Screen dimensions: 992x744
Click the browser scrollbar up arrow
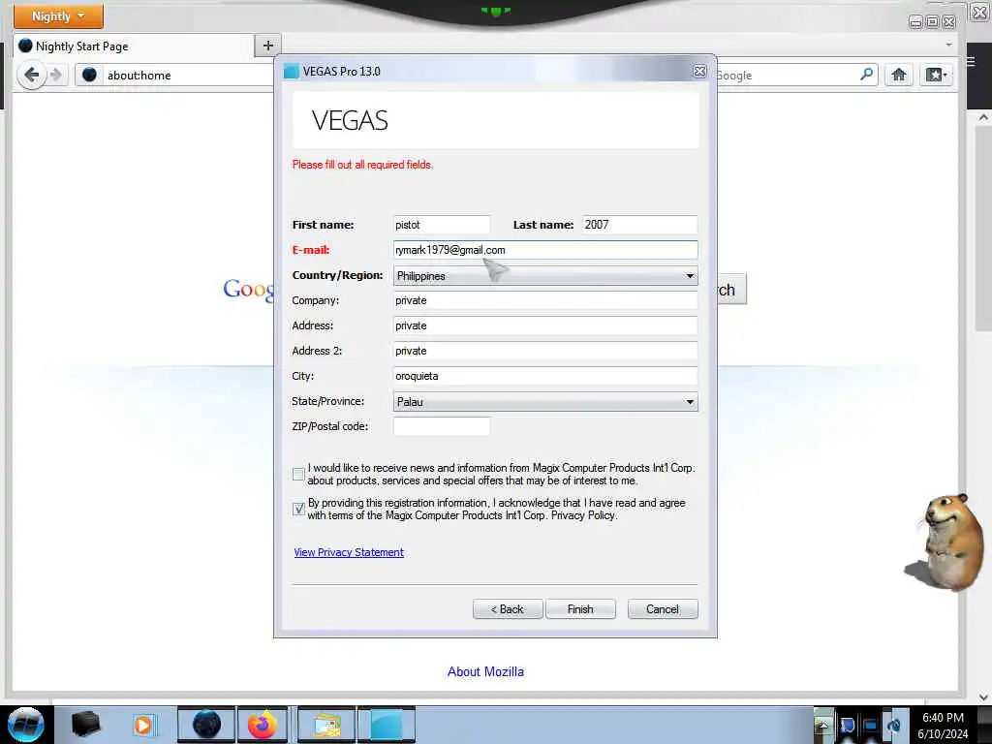983,117
